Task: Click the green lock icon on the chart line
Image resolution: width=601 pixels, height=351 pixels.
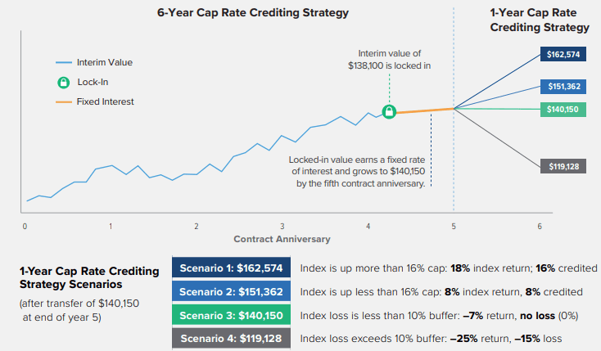Action: coord(390,112)
